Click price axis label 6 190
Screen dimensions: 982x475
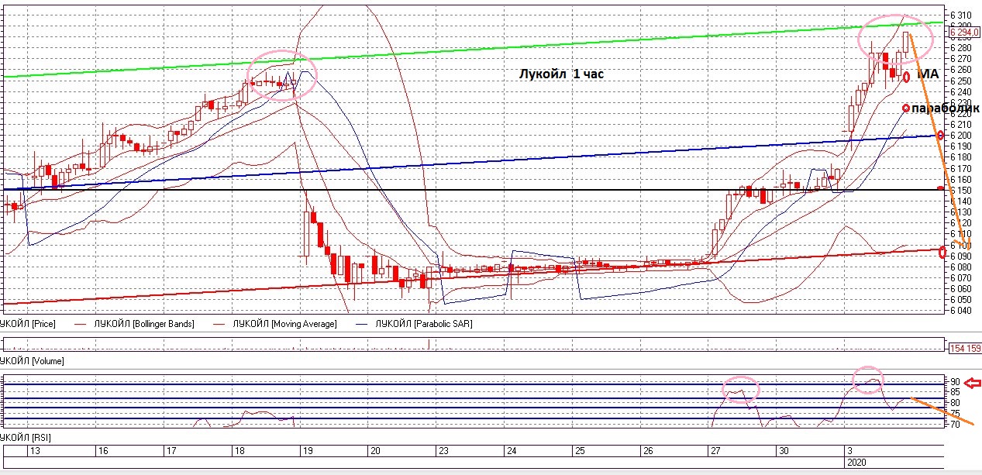tap(961, 146)
